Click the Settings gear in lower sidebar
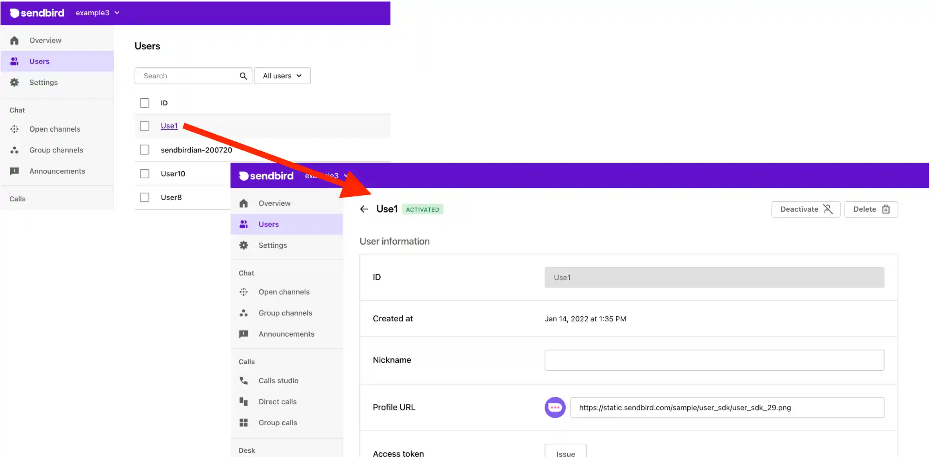This screenshot has height=457, width=930. (x=243, y=245)
